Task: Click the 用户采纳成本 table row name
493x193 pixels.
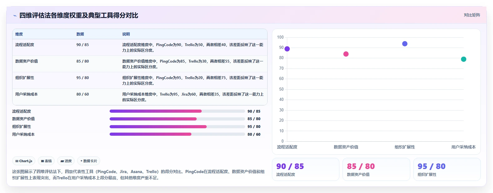Action: pyautogui.click(x=27, y=94)
